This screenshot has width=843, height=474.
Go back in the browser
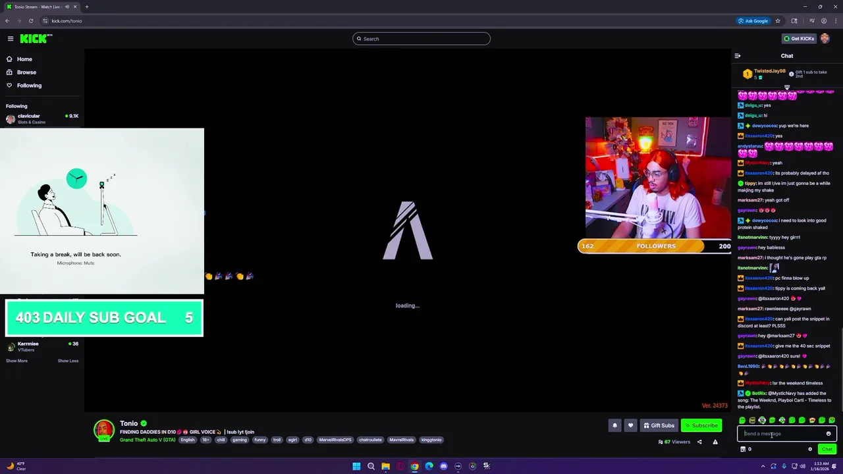[7, 21]
